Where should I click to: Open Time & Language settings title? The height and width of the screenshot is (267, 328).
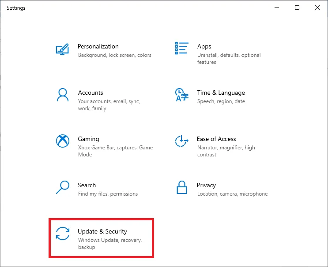(x=221, y=93)
